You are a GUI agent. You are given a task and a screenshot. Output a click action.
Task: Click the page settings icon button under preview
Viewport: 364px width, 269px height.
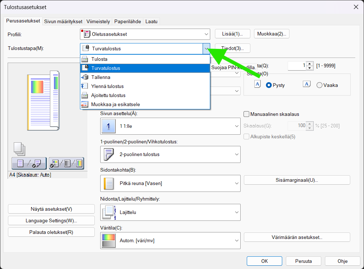pos(29,163)
